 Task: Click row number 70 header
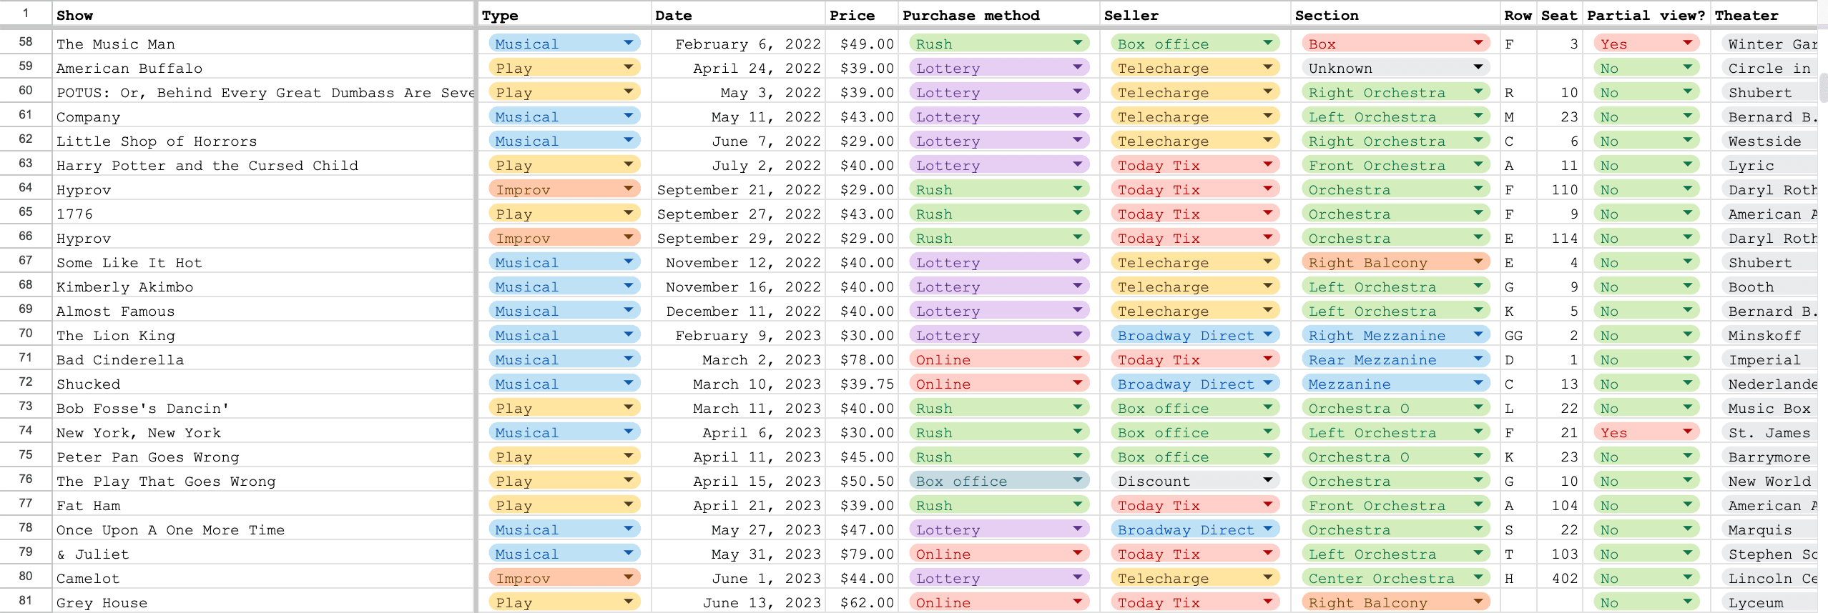click(x=26, y=334)
